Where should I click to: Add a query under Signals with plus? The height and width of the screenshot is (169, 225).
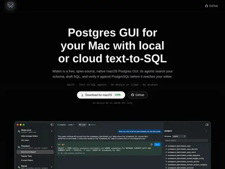click(52, 167)
